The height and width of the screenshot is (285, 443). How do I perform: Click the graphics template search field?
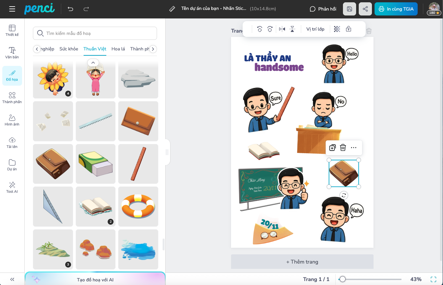point(95,33)
